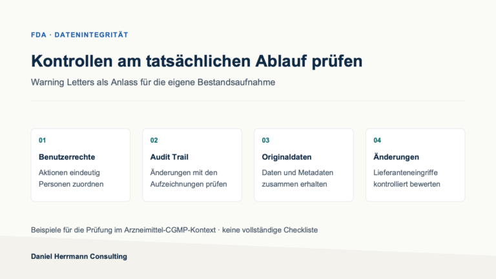This screenshot has width=496, height=279.
Task: Click the 'FDA · DATENINTEGRITÄT' header label
Action: click(x=79, y=35)
